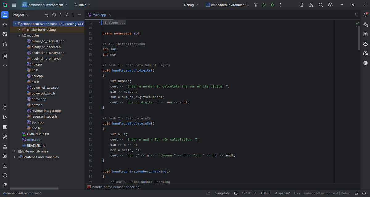Open the Run tool window in left strip
Screen dimensions: 370x197
tap(5, 117)
